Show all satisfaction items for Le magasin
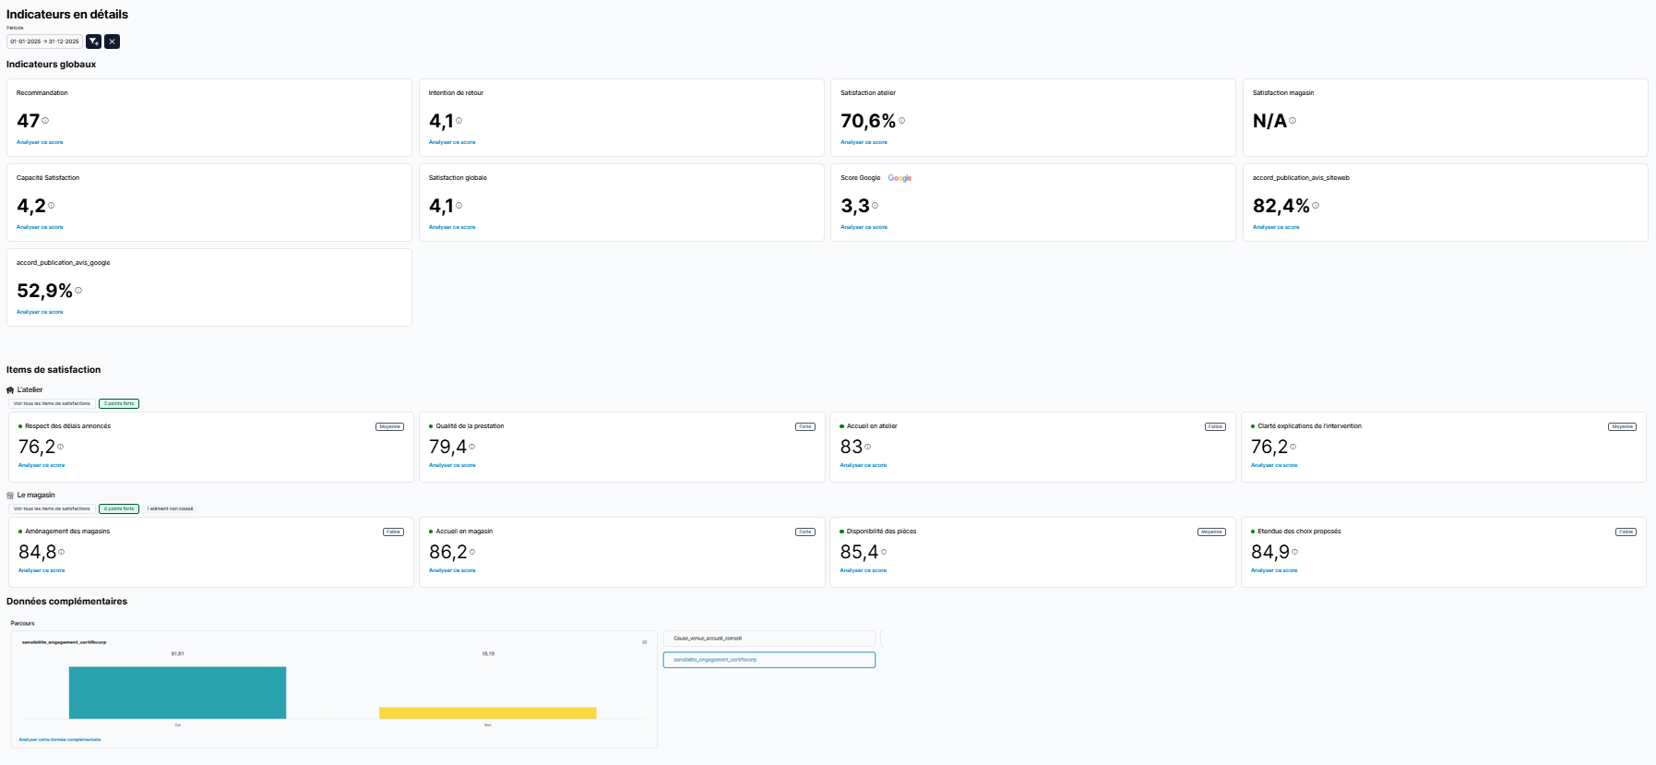The image size is (1656, 765). pos(52,508)
